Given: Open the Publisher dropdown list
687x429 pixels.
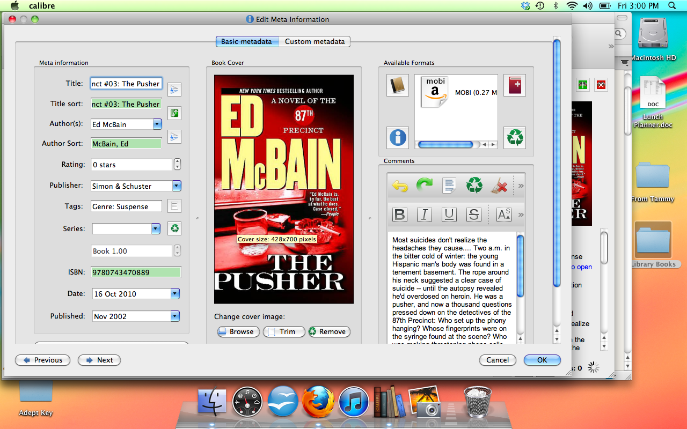Looking at the screenshot, I should point(177,186).
